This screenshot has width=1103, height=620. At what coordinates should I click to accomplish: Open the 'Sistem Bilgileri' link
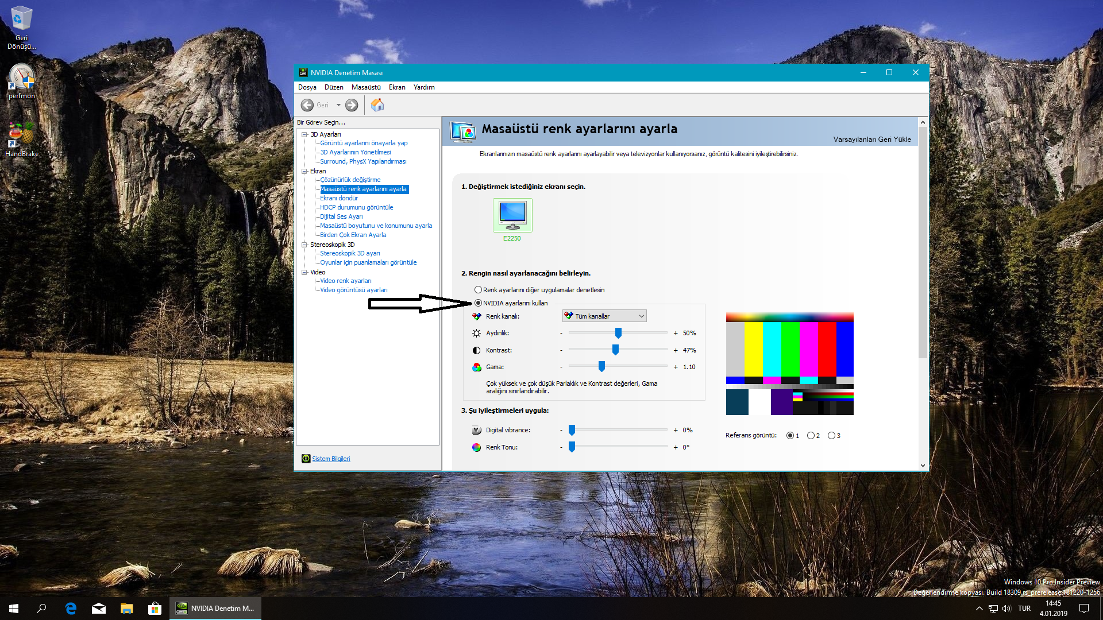331,459
